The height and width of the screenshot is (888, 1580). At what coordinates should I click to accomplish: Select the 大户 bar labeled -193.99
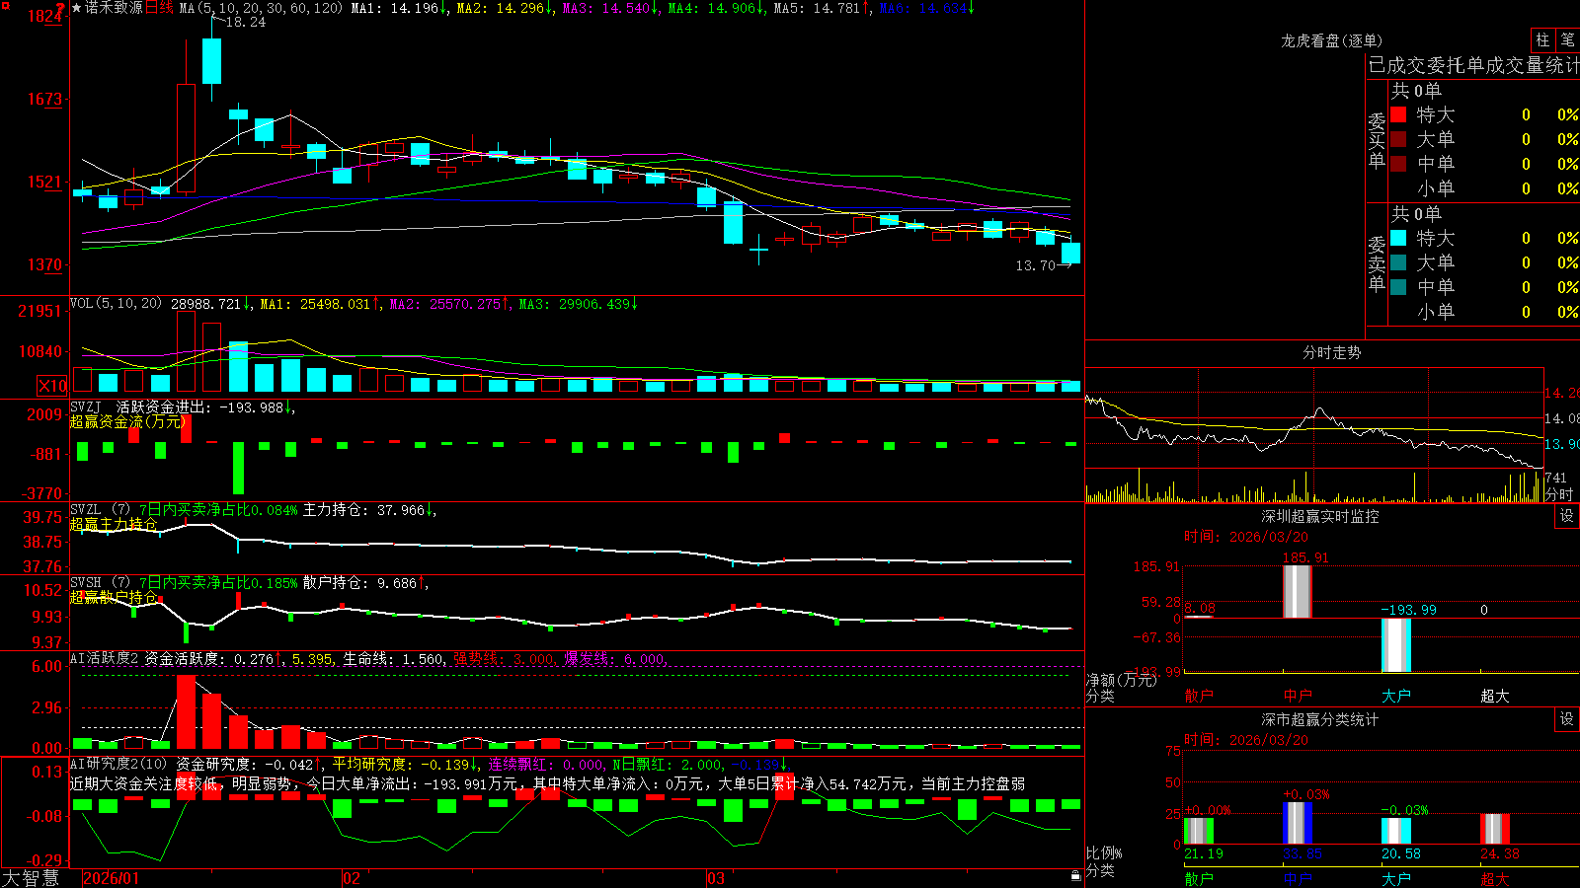point(1396,645)
